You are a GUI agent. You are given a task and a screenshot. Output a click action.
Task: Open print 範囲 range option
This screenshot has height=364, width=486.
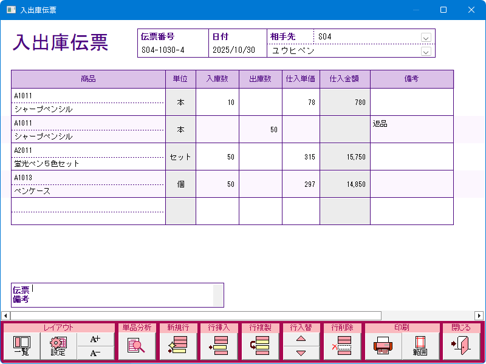(x=420, y=346)
